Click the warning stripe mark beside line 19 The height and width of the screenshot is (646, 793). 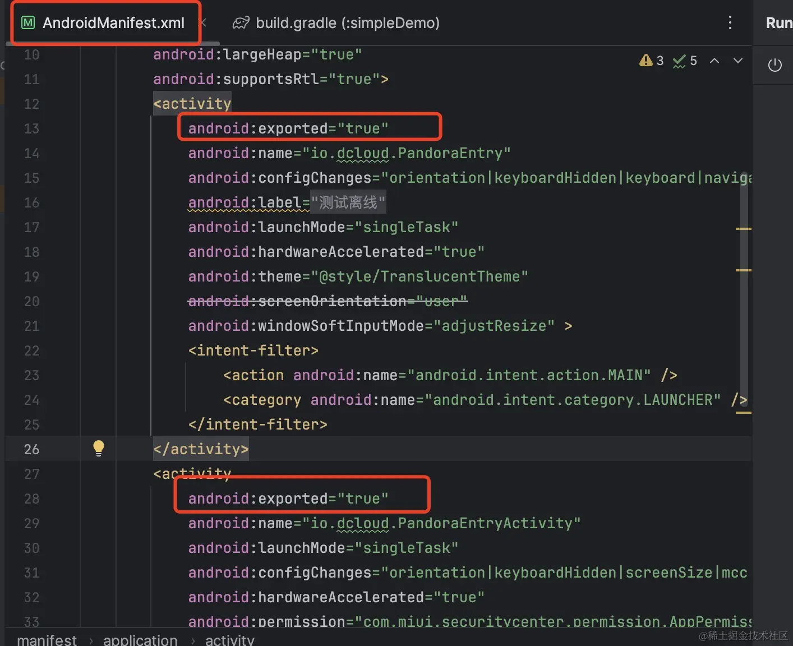tap(743, 270)
